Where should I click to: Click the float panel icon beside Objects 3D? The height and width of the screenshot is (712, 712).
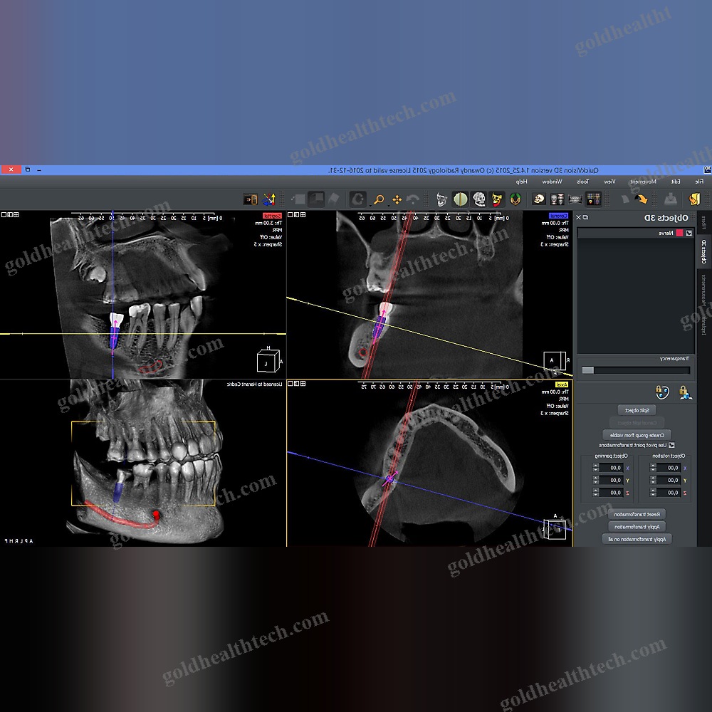pyautogui.click(x=585, y=217)
